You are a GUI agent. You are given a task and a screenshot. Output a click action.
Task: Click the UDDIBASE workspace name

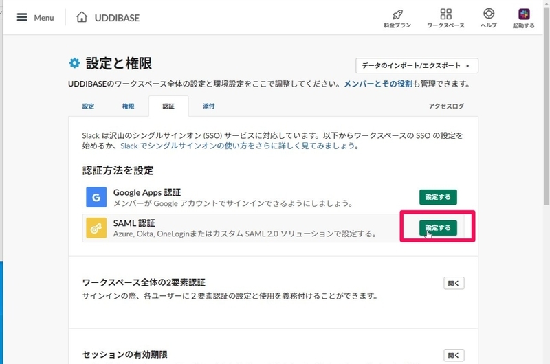click(x=117, y=18)
